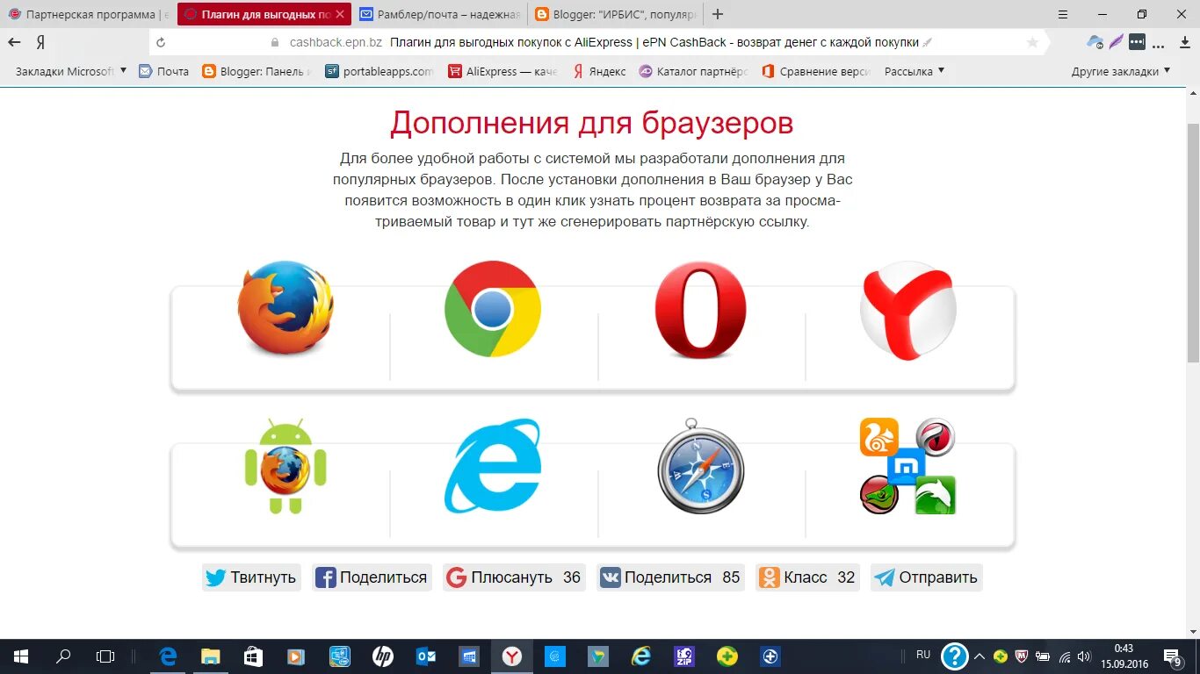Open Task View on the taskbar

[105, 656]
